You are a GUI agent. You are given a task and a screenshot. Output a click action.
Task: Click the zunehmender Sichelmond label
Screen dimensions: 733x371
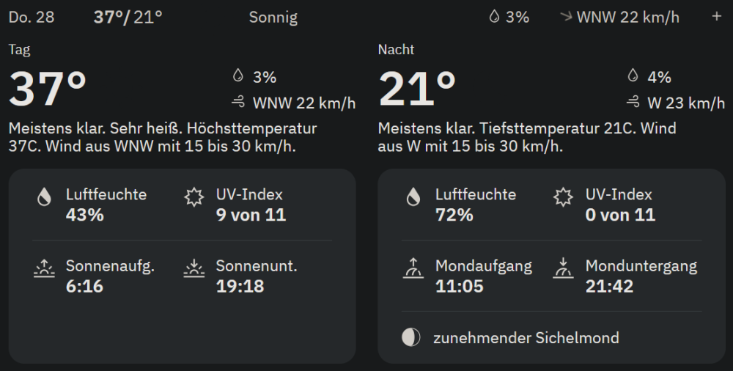(526, 338)
